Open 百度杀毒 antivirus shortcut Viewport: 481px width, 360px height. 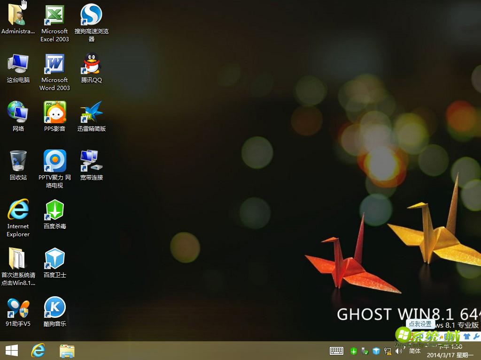(54, 210)
